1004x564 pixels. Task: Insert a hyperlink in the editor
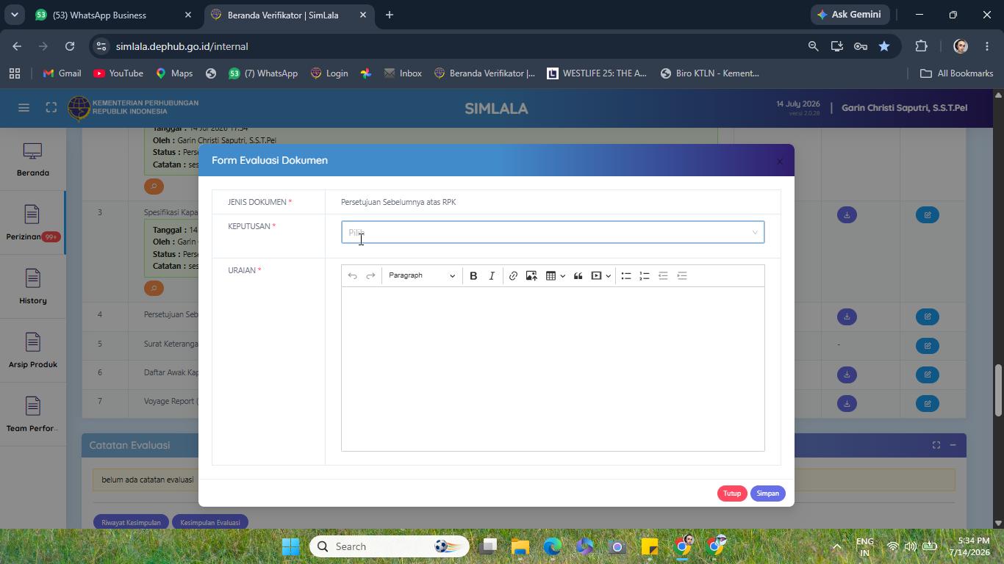tap(513, 276)
